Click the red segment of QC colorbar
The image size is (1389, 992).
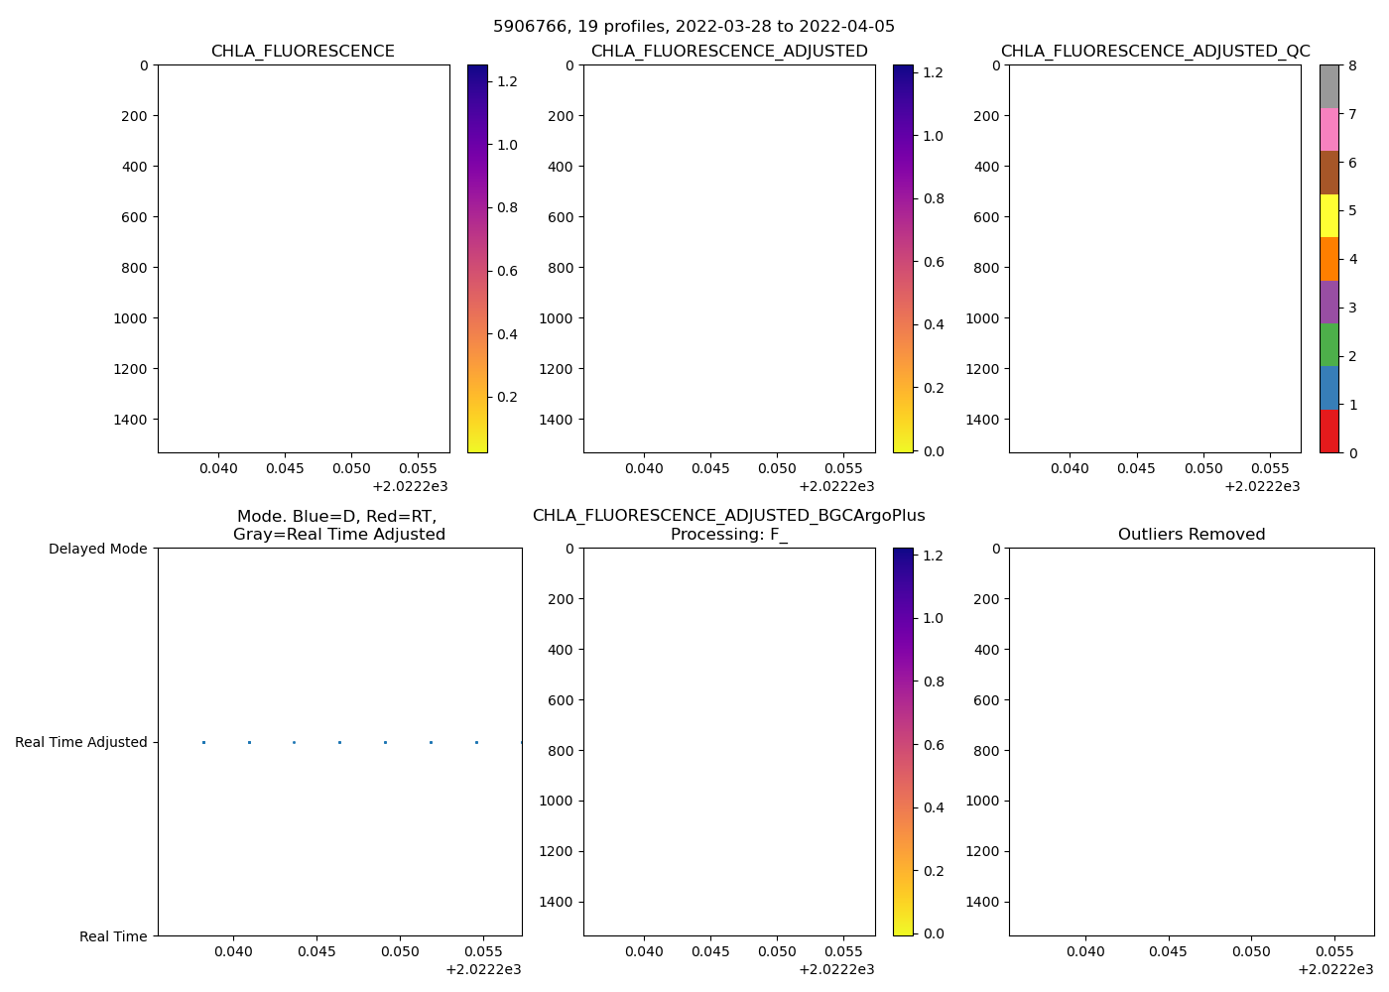1328,432
